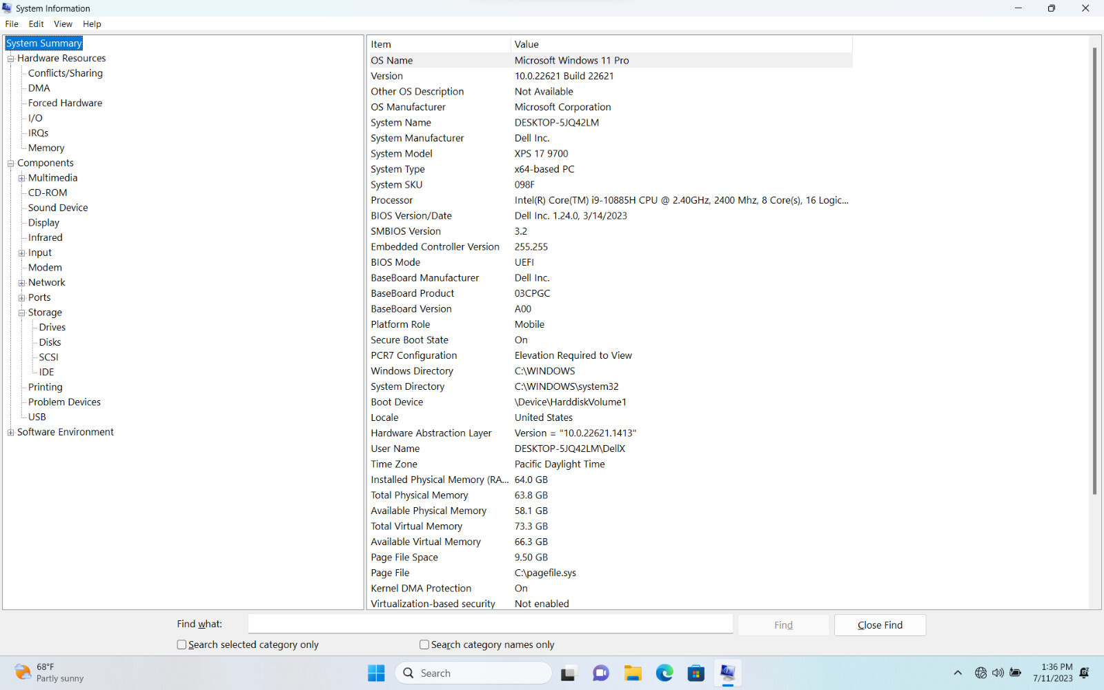Click the taskbar clock showing 1:36 PM
The height and width of the screenshot is (690, 1104).
pyautogui.click(x=1053, y=673)
